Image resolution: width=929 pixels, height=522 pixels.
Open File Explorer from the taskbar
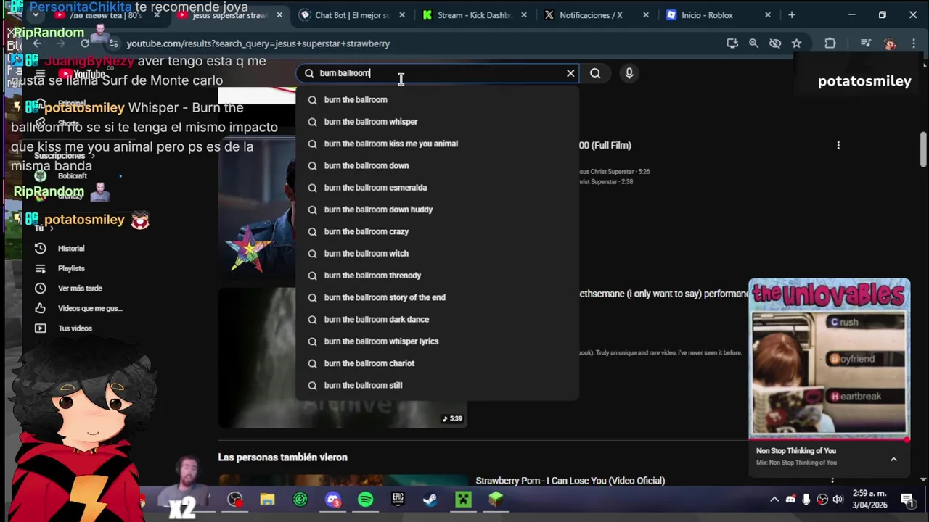click(x=267, y=500)
